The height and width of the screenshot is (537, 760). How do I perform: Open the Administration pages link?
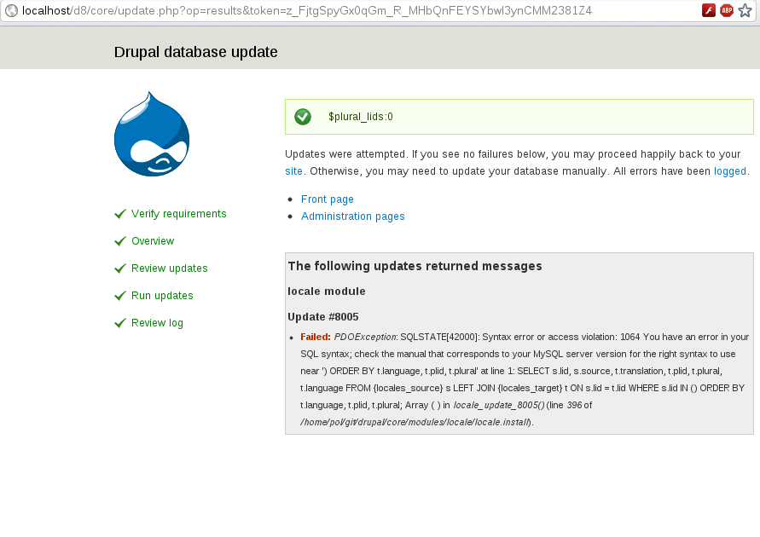[352, 217]
